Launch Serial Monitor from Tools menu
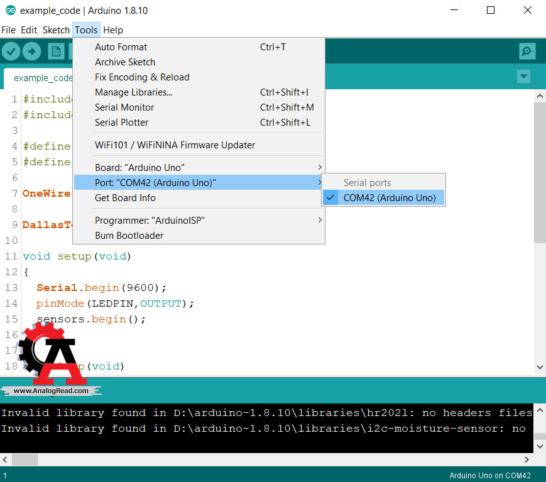Screen dimensions: 546x482 [199, 107]
